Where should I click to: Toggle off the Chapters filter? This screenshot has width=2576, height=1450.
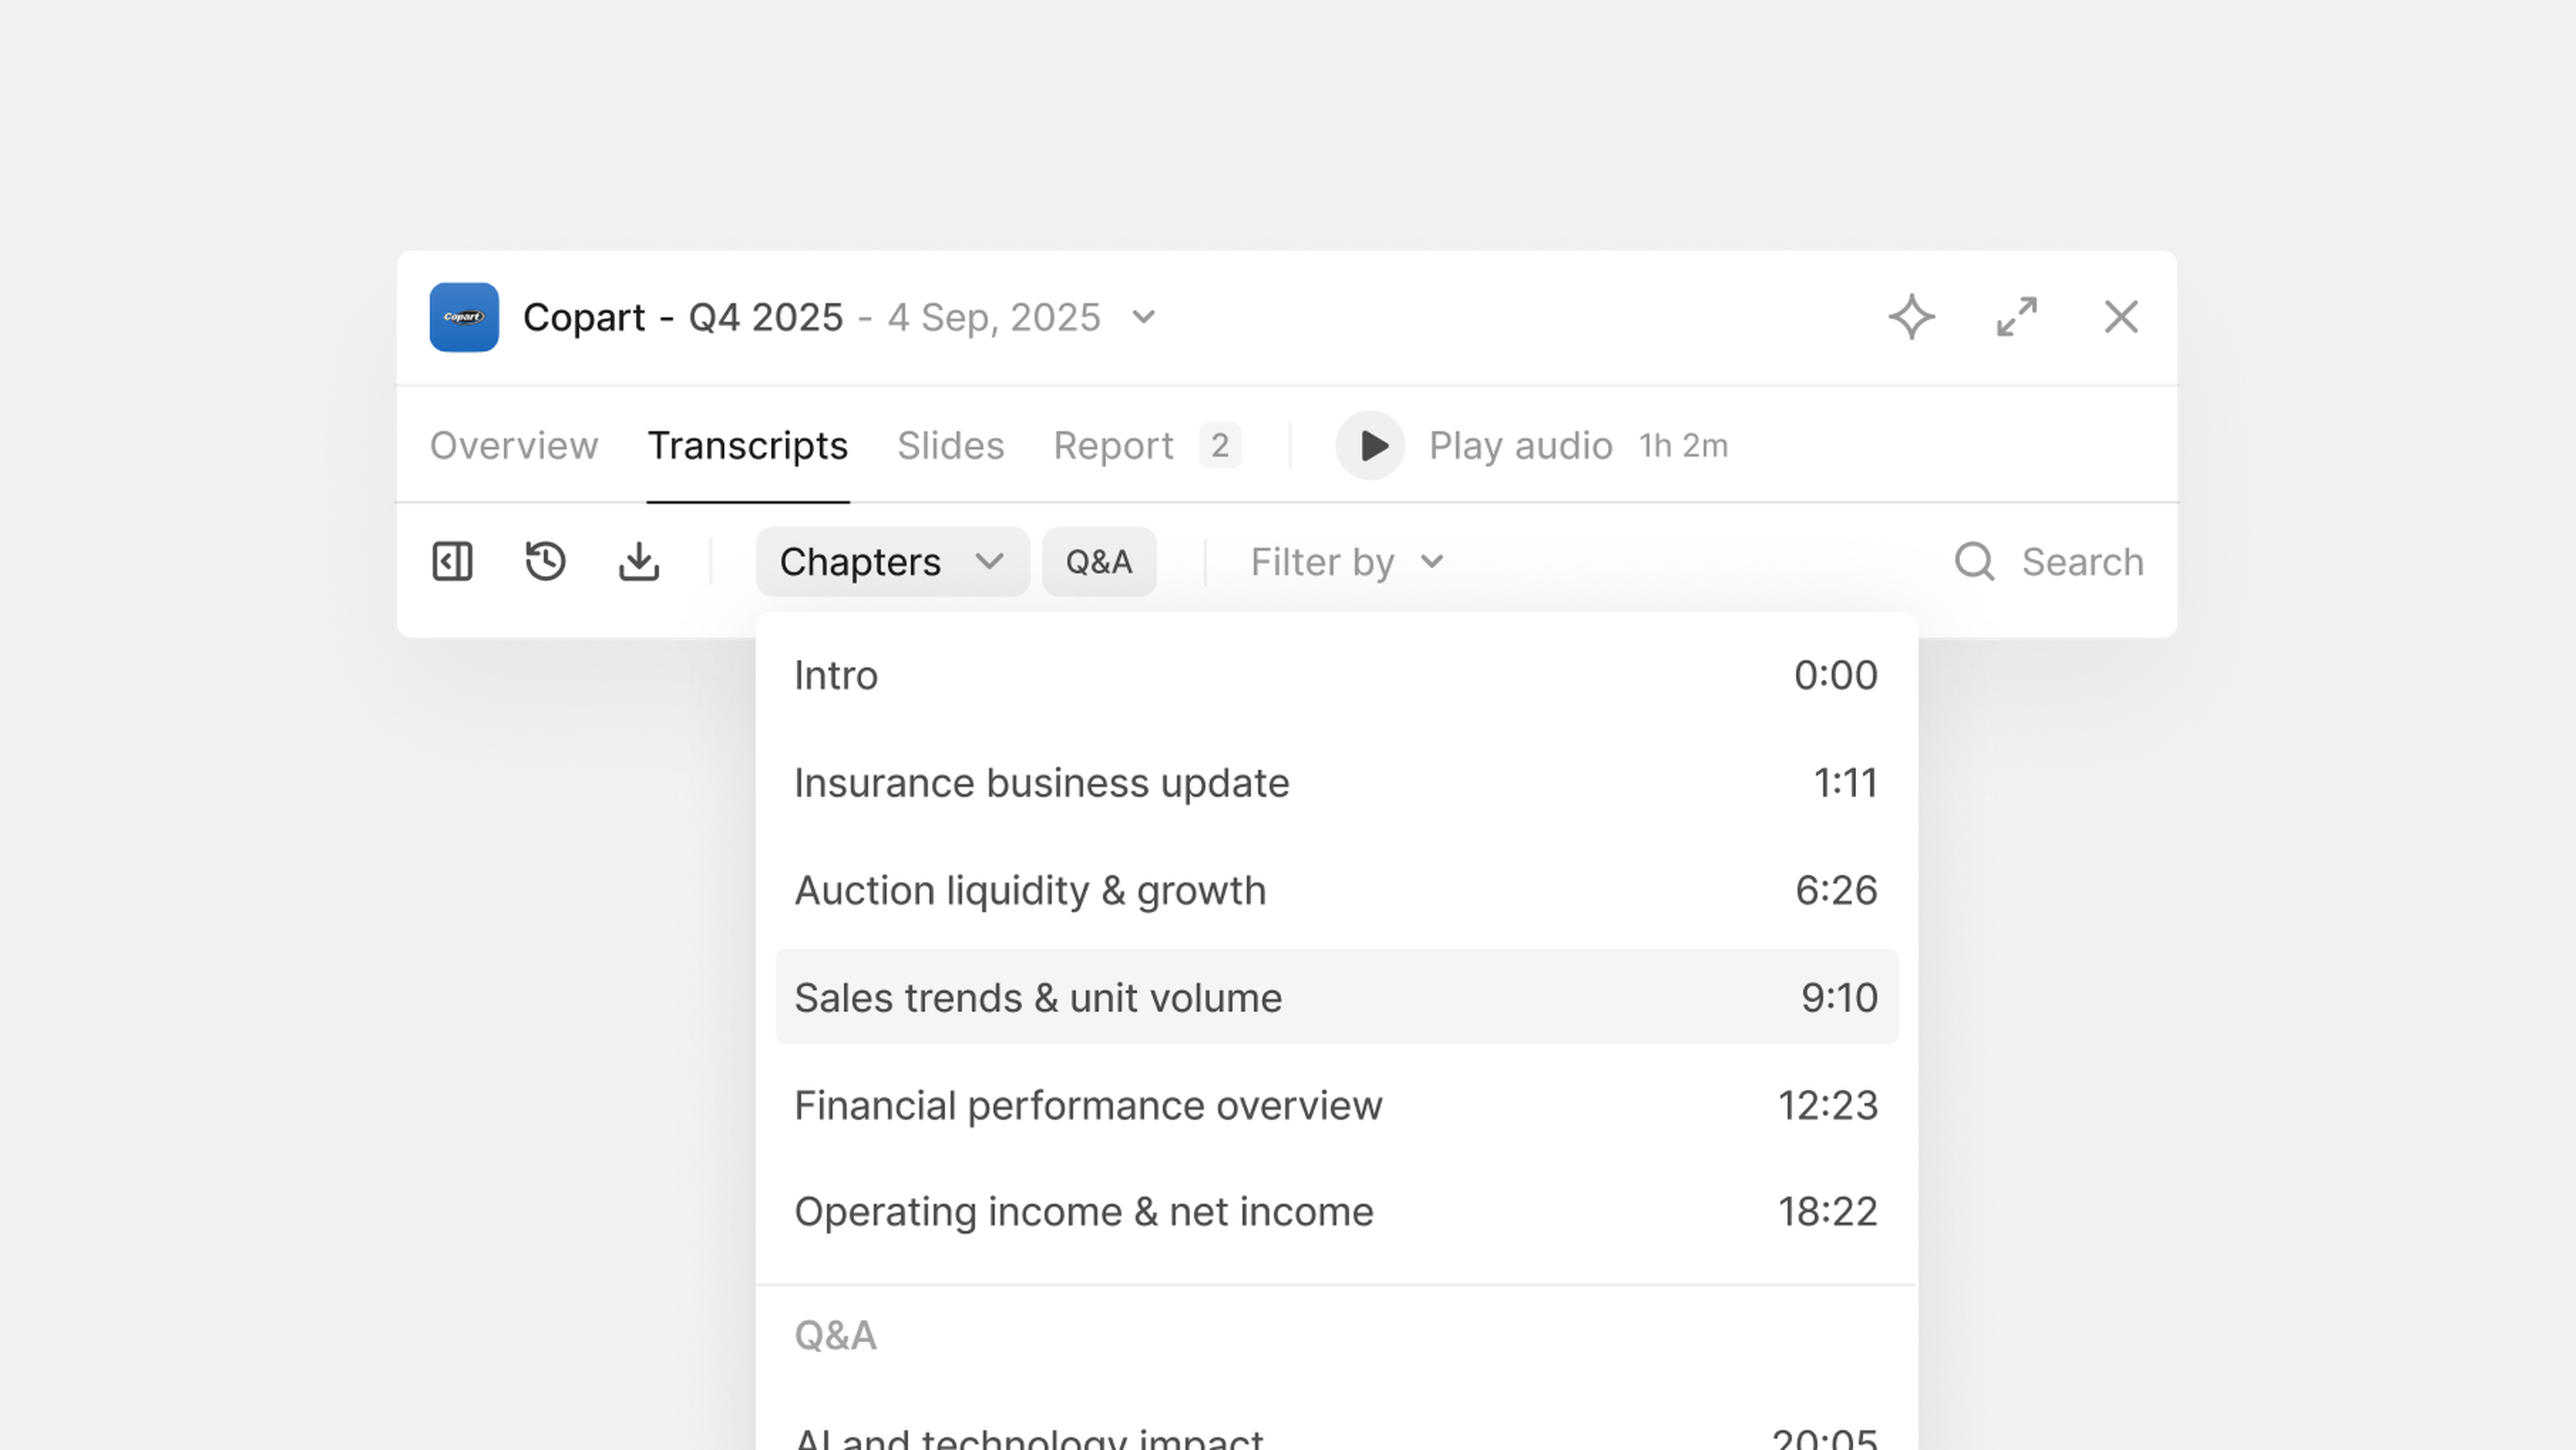coord(891,562)
